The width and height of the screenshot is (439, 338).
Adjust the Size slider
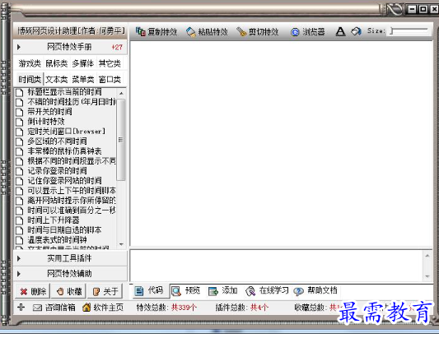(409, 31)
